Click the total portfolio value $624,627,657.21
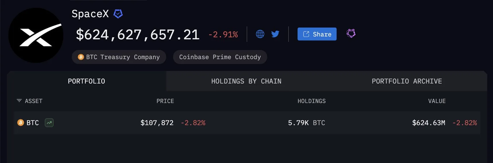Viewport: 493px width, 163px height. click(x=137, y=35)
